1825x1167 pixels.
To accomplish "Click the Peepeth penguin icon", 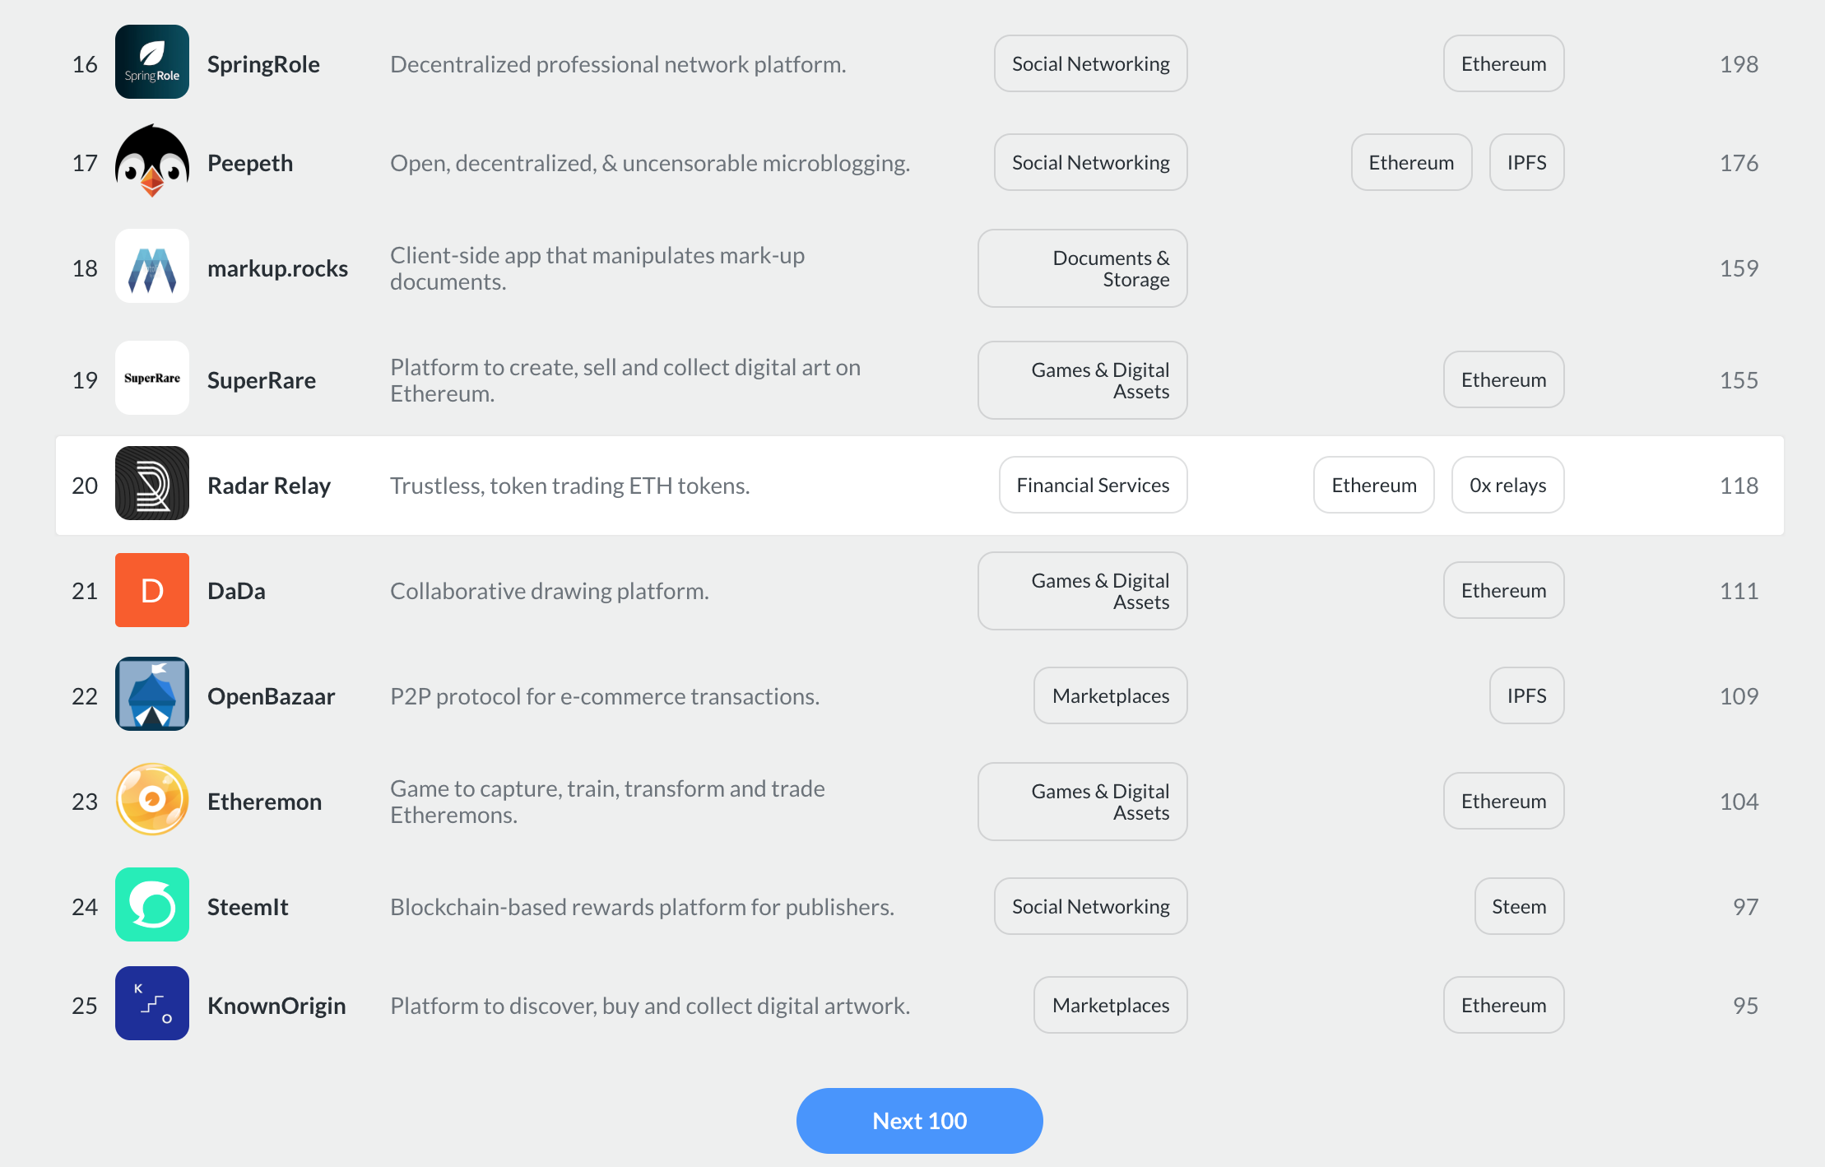I will point(152,161).
